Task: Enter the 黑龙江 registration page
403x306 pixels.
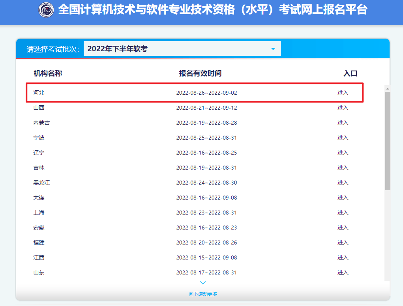Action: (343, 183)
